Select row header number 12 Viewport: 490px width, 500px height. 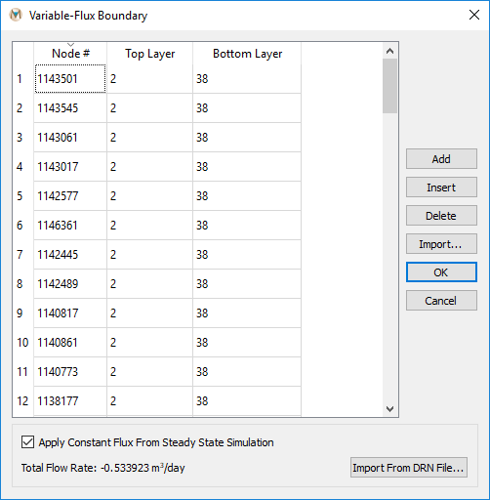coord(23,401)
